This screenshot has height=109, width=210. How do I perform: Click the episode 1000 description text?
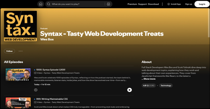click(x=82, y=79)
